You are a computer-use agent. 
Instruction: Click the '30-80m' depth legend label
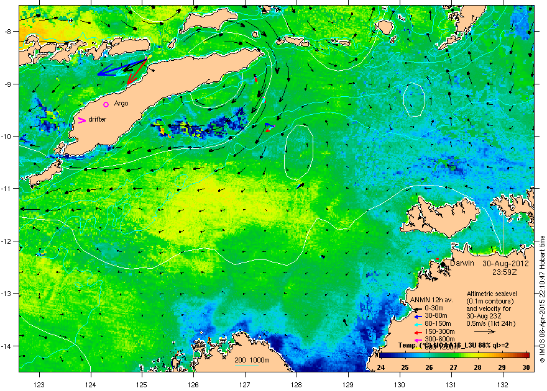(x=436, y=316)
